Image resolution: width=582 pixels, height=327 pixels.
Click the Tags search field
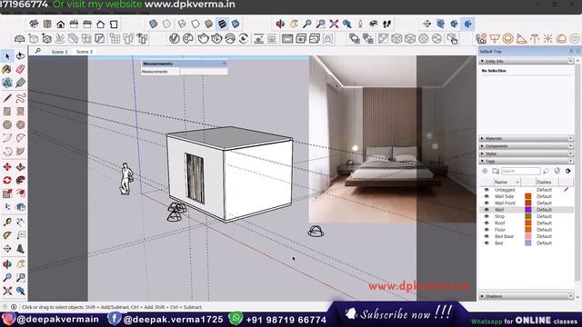(520, 171)
